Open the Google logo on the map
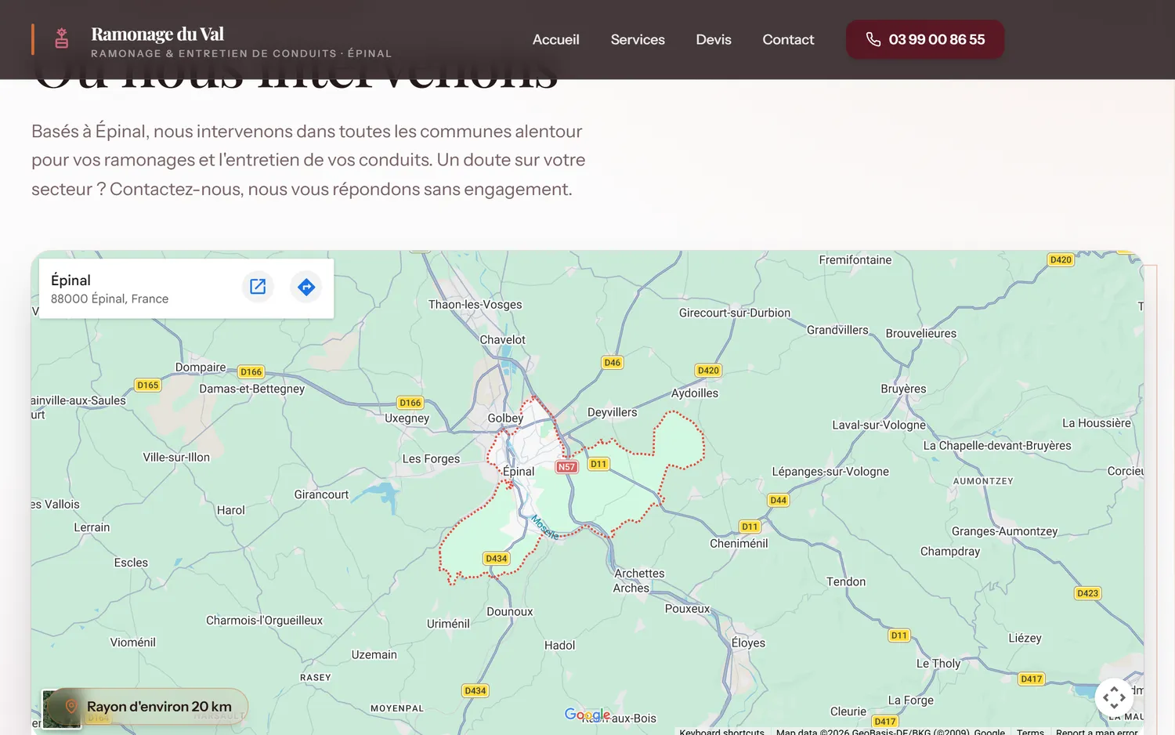The image size is (1175, 735). click(x=587, y=715)
